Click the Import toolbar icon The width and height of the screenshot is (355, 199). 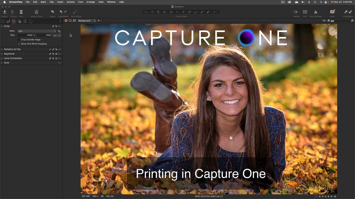[x=5, y=12]
